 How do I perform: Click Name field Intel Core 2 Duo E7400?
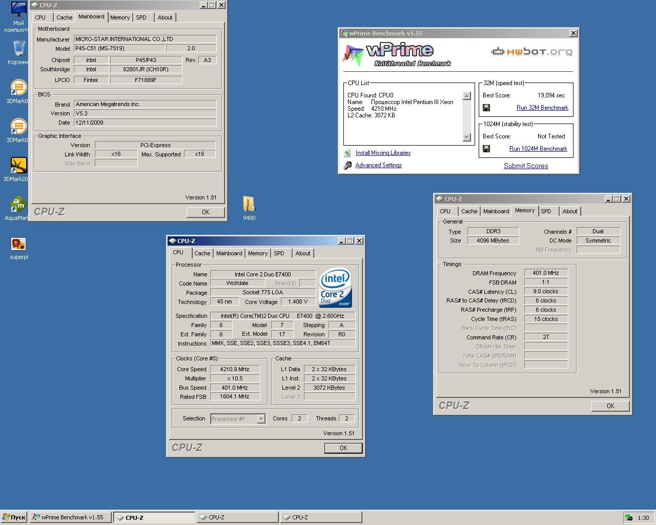263,274
